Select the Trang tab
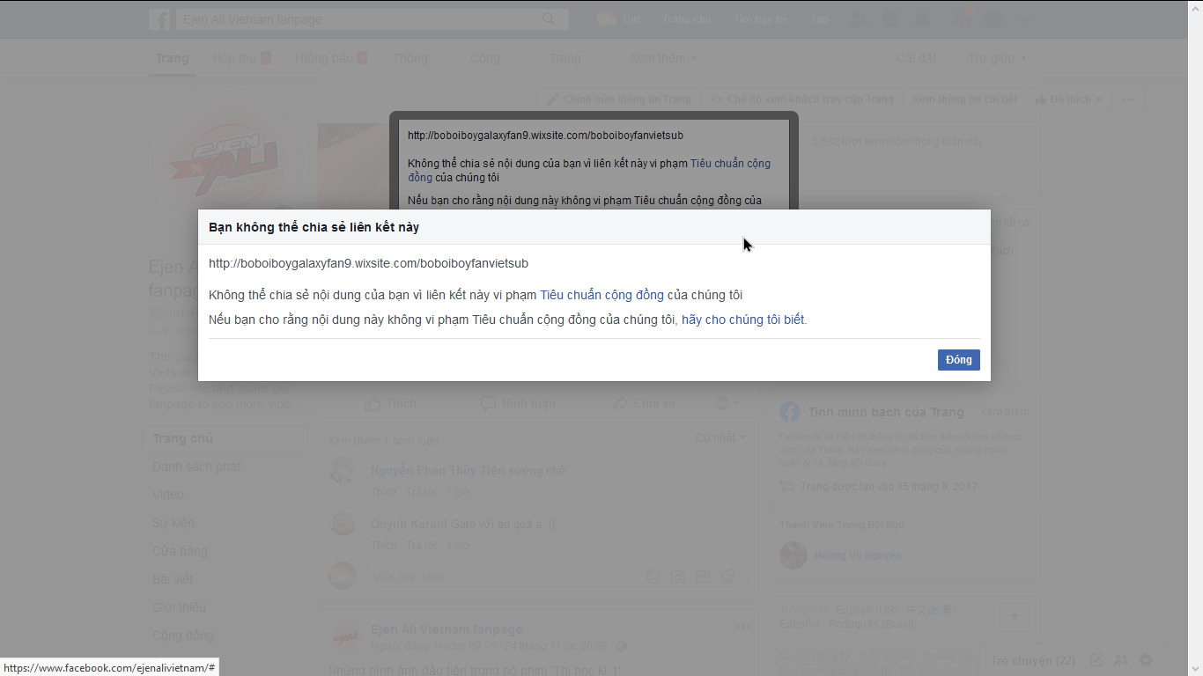 click(172, 58)
